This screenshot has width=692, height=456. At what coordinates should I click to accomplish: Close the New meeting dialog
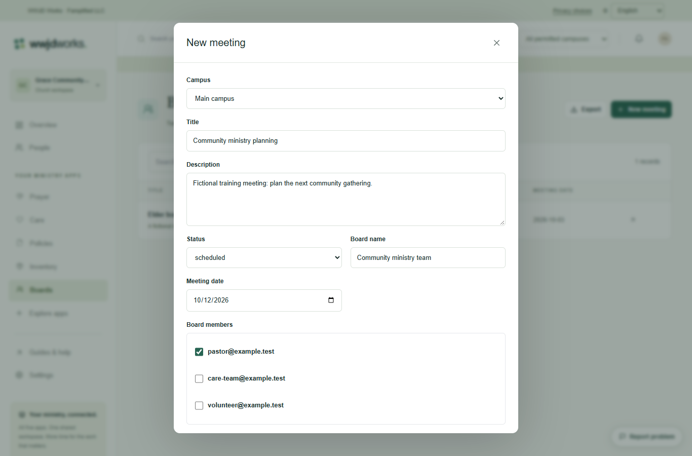tap(496, 43)
